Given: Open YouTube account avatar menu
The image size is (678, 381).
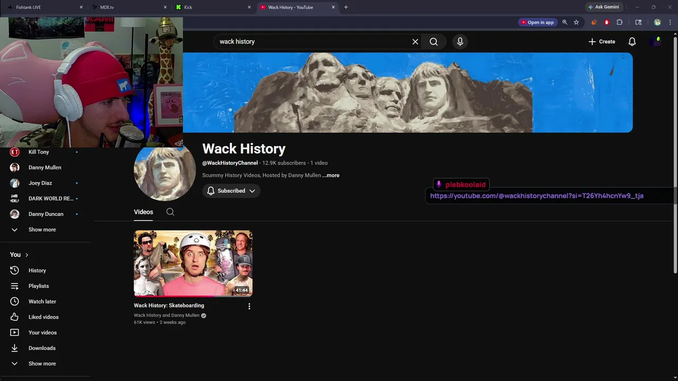Looking at the screenshot, I should click(x=656, y=42).
